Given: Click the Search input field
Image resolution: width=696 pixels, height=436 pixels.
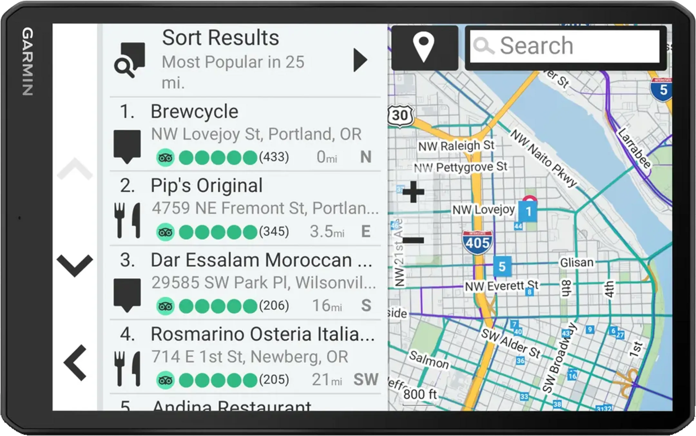Looking at the screenshot, I should [x=565, y=46].
